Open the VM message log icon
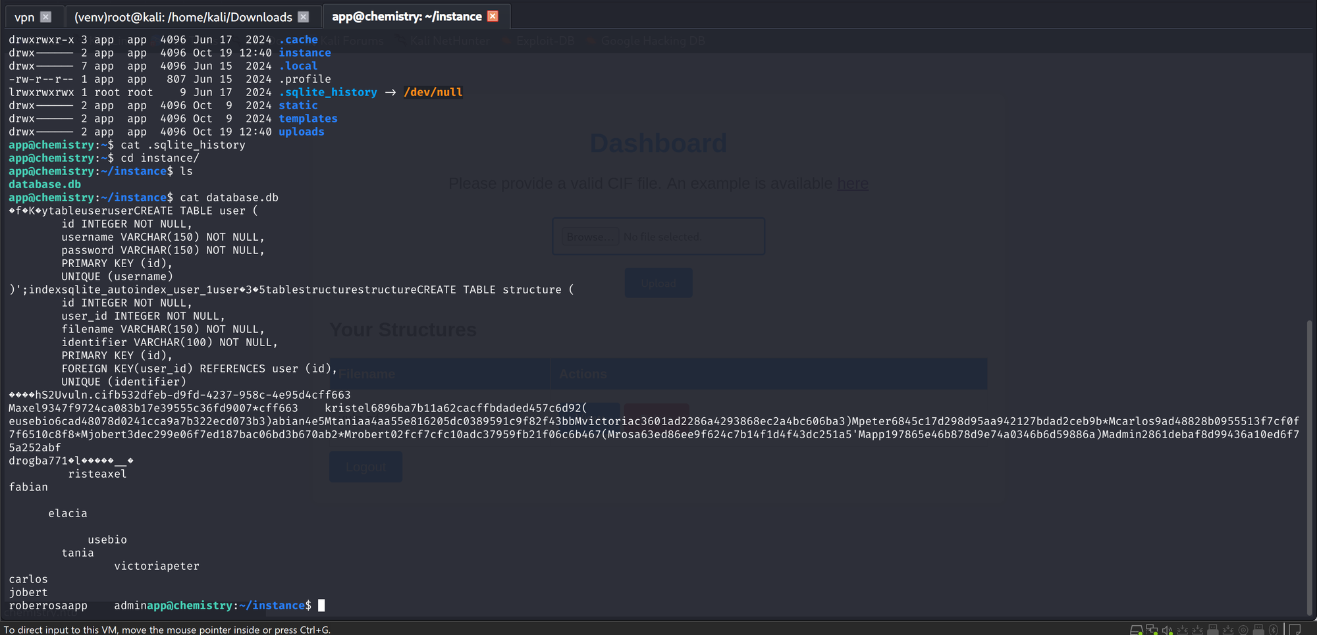Image resolution: width=1317 pixels, height=635 pixels. 1295,630
